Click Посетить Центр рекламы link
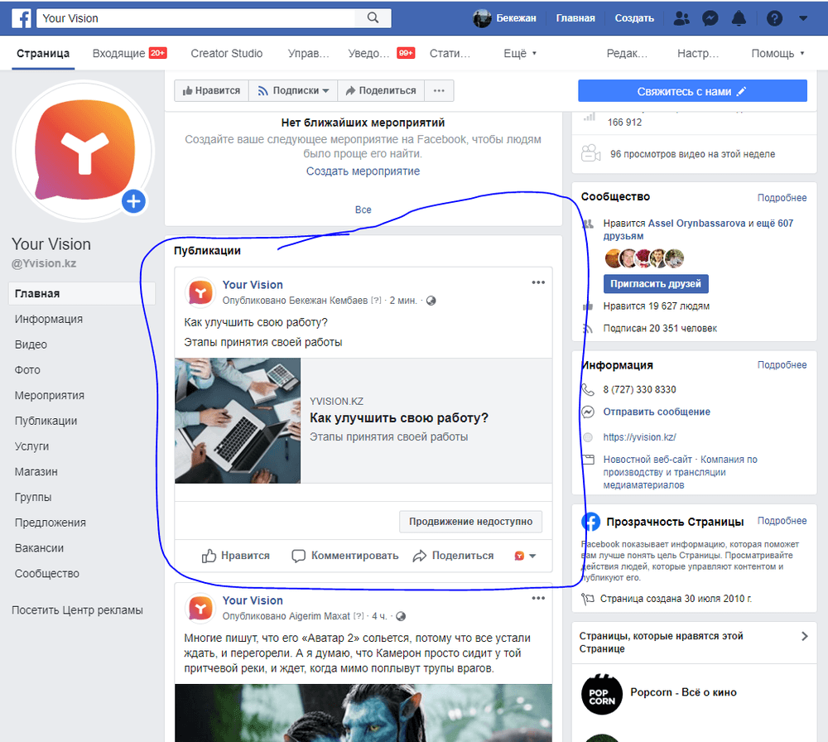828x742 pixels. coord(77,610)
